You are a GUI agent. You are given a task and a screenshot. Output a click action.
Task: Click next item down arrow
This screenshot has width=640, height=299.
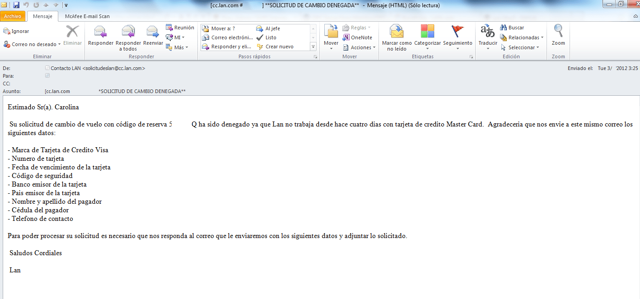(56, 5)
